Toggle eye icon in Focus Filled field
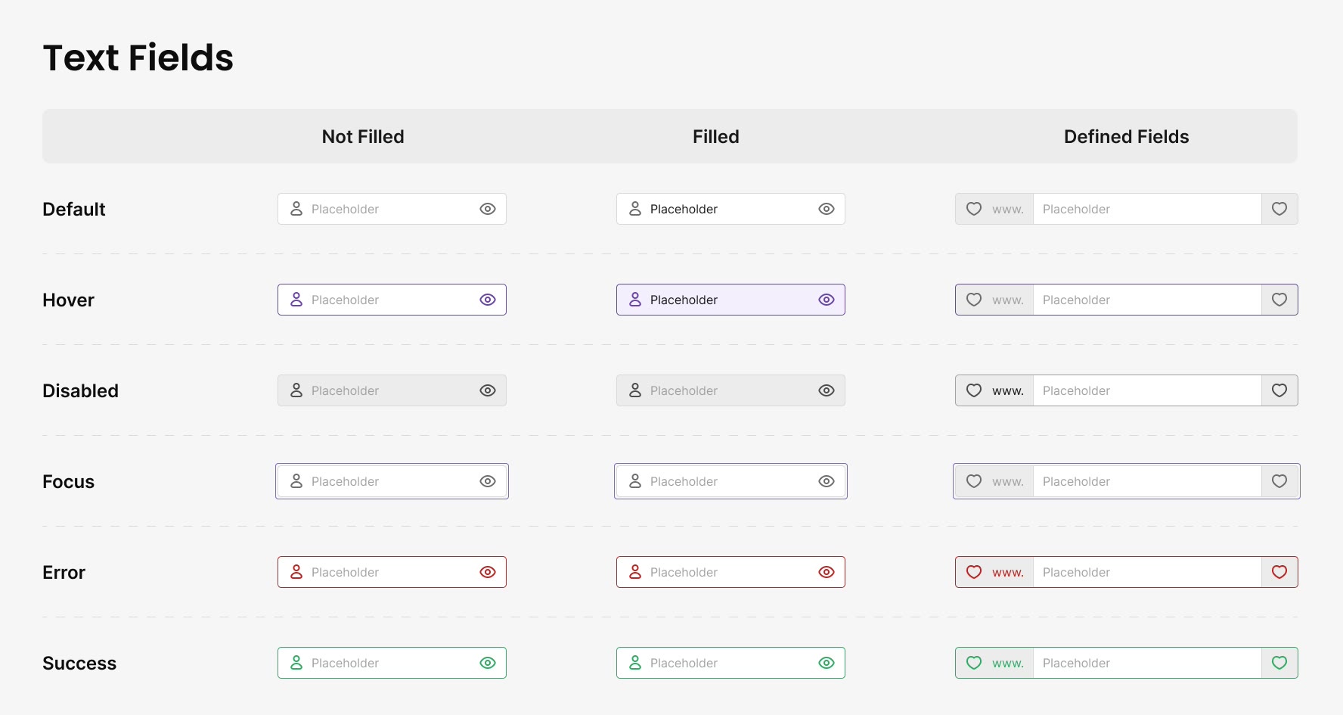 point(827,481)
